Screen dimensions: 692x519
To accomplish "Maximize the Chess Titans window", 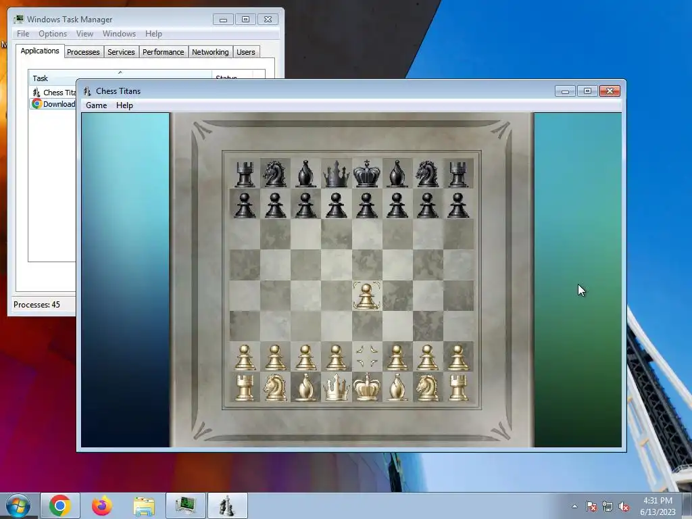I will (x=587, y=91).
